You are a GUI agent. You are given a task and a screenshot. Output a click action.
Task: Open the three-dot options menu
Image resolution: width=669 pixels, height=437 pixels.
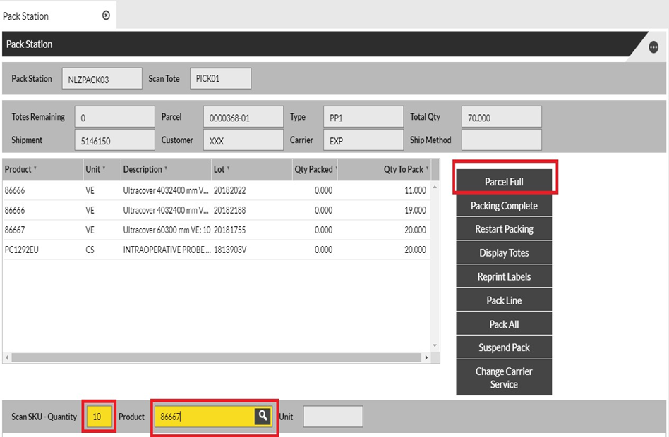coord(653,47)
